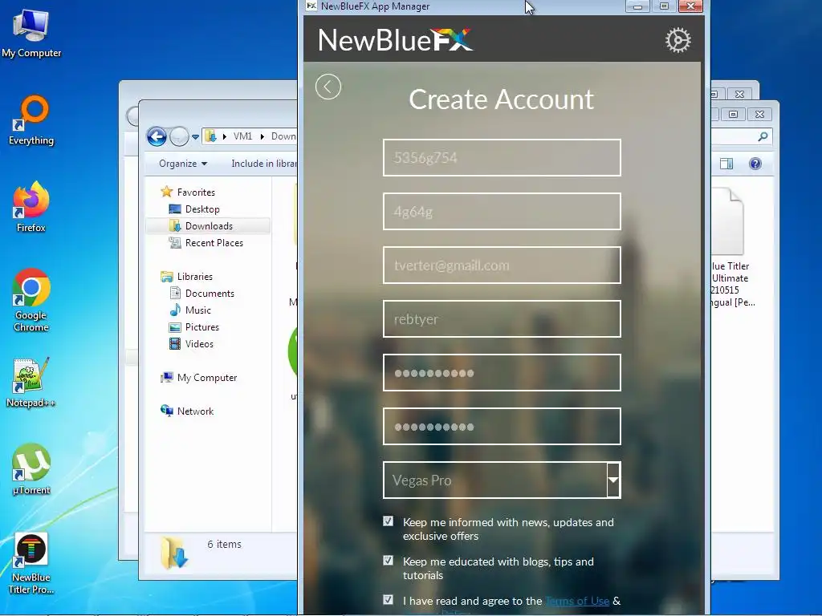Screen dimensions: 822x616
Task: Open the Documents library
Action: tap(210, 294)
